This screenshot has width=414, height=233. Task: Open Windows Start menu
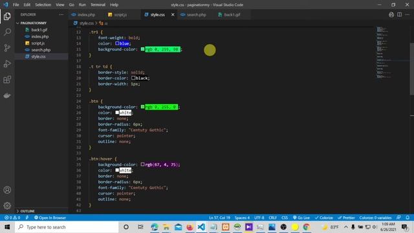pyautogui.click(x=7, y=227)
